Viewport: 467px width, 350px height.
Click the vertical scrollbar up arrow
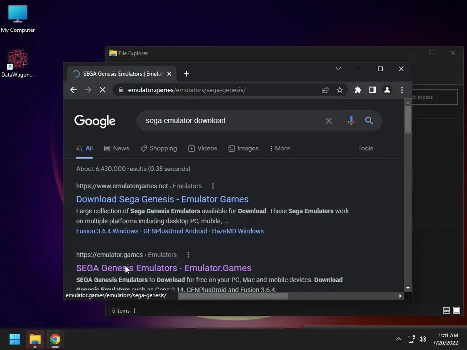pos(408,103)
